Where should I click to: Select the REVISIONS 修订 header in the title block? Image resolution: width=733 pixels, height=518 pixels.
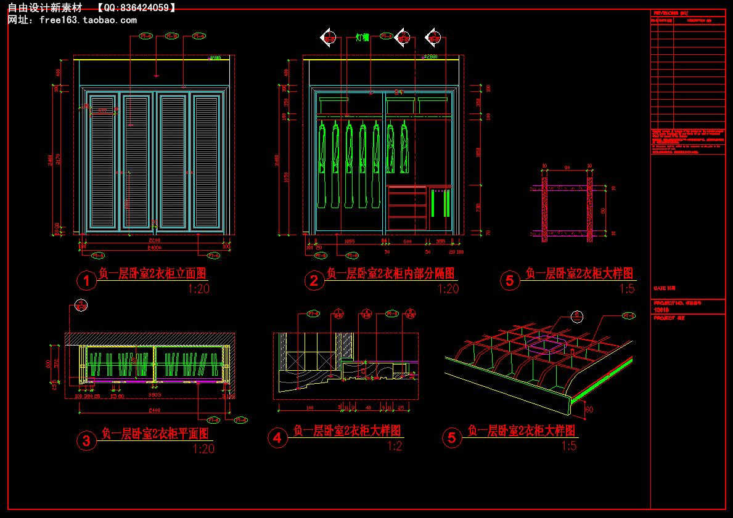point(671,14)
